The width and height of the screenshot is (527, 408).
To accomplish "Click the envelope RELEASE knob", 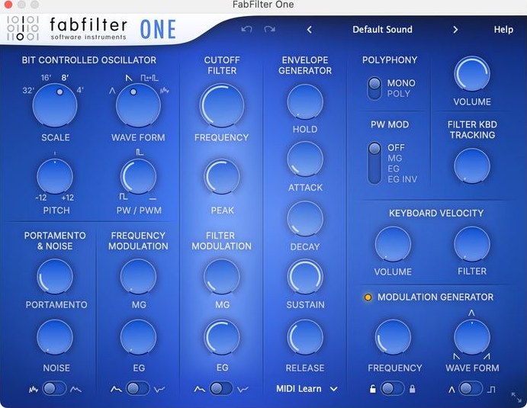I will (305, 337).
